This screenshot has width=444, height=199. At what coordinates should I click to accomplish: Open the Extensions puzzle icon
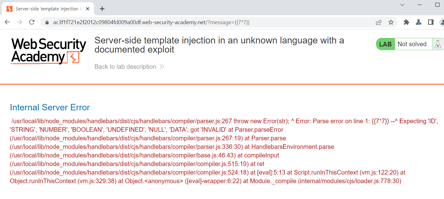(407, 22)
